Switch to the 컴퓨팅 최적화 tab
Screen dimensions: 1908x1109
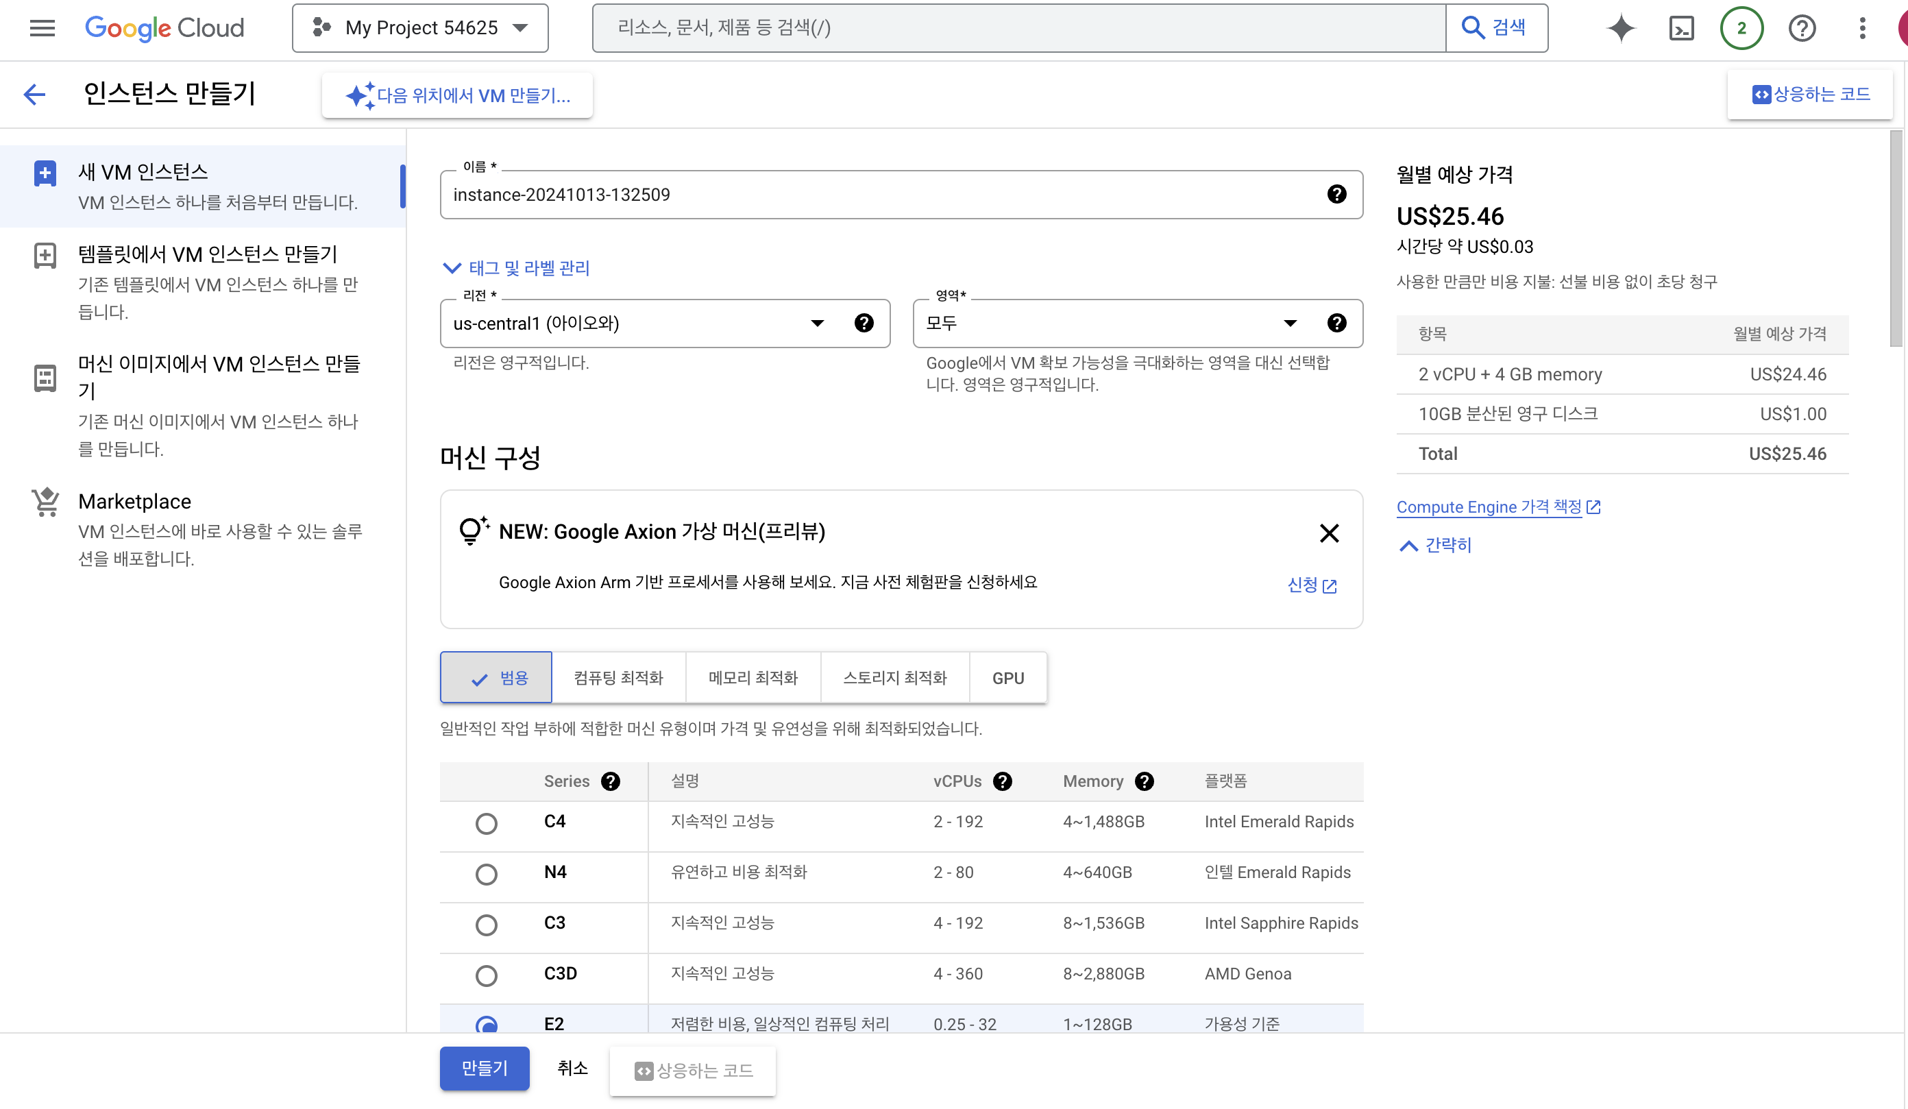click(x=617, y=677)
